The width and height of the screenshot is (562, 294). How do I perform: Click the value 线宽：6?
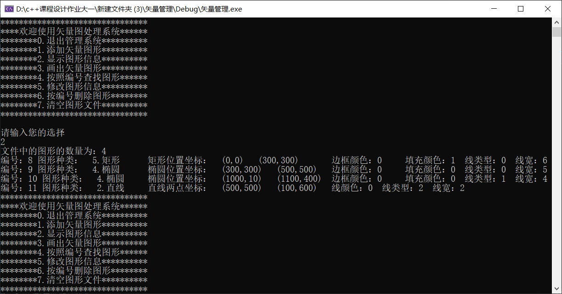pyautogui.click(x=531, y=161)
